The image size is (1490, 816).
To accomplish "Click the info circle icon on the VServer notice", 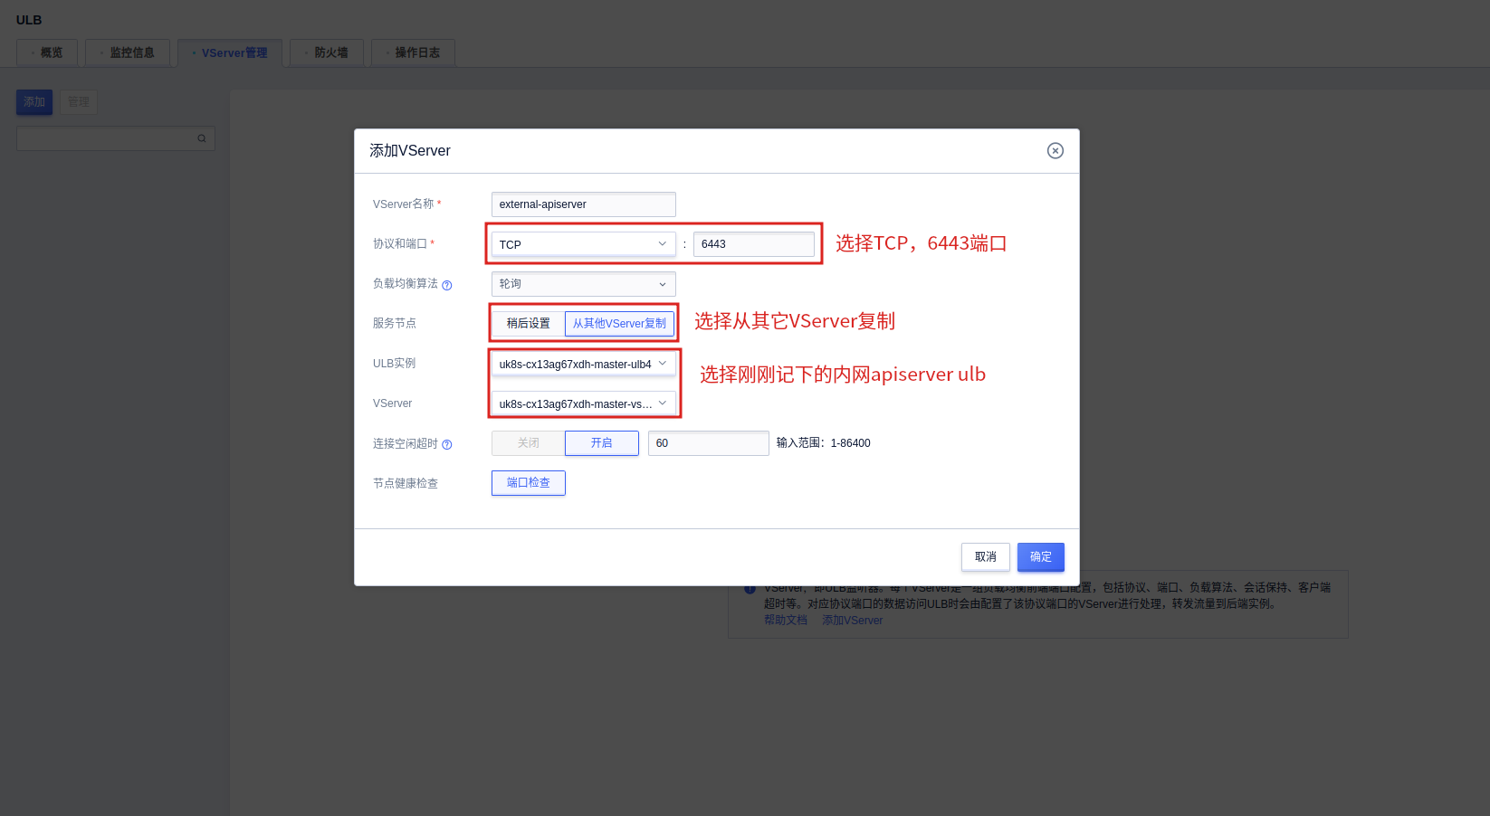I will 750,588.
